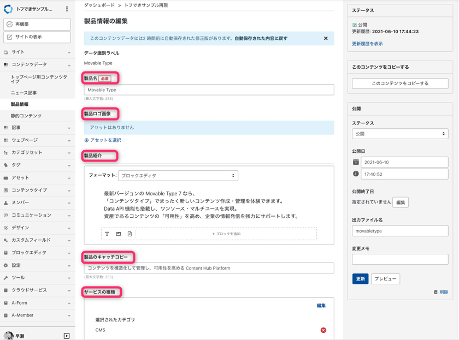Click the blue 更新 button
This screenshot has width=459, height=340.
pos(360,279)
